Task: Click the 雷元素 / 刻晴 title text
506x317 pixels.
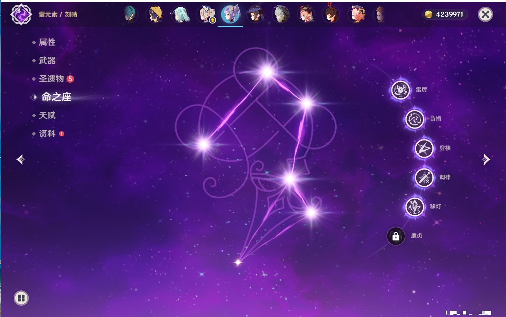Action: click(x=58, y=14)
